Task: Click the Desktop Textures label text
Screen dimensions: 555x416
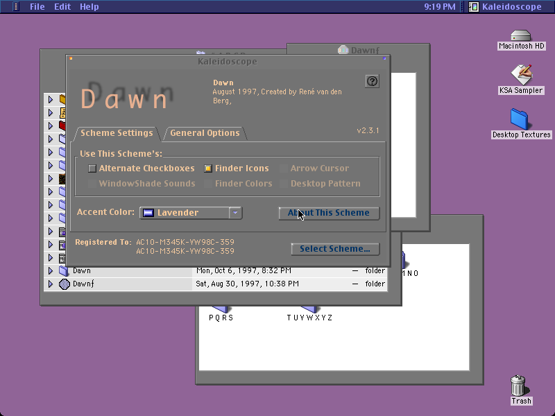Action: click(522, 135)
